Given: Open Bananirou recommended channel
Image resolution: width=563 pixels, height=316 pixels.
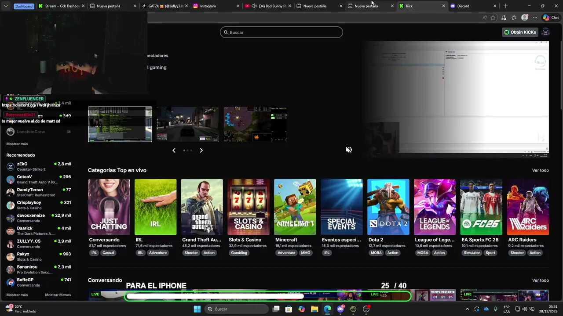Looking at the screenshot, I should point(39,269).
